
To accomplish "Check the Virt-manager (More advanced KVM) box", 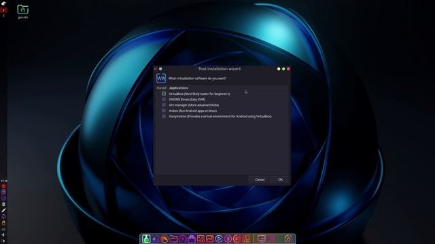I will 164,105.
